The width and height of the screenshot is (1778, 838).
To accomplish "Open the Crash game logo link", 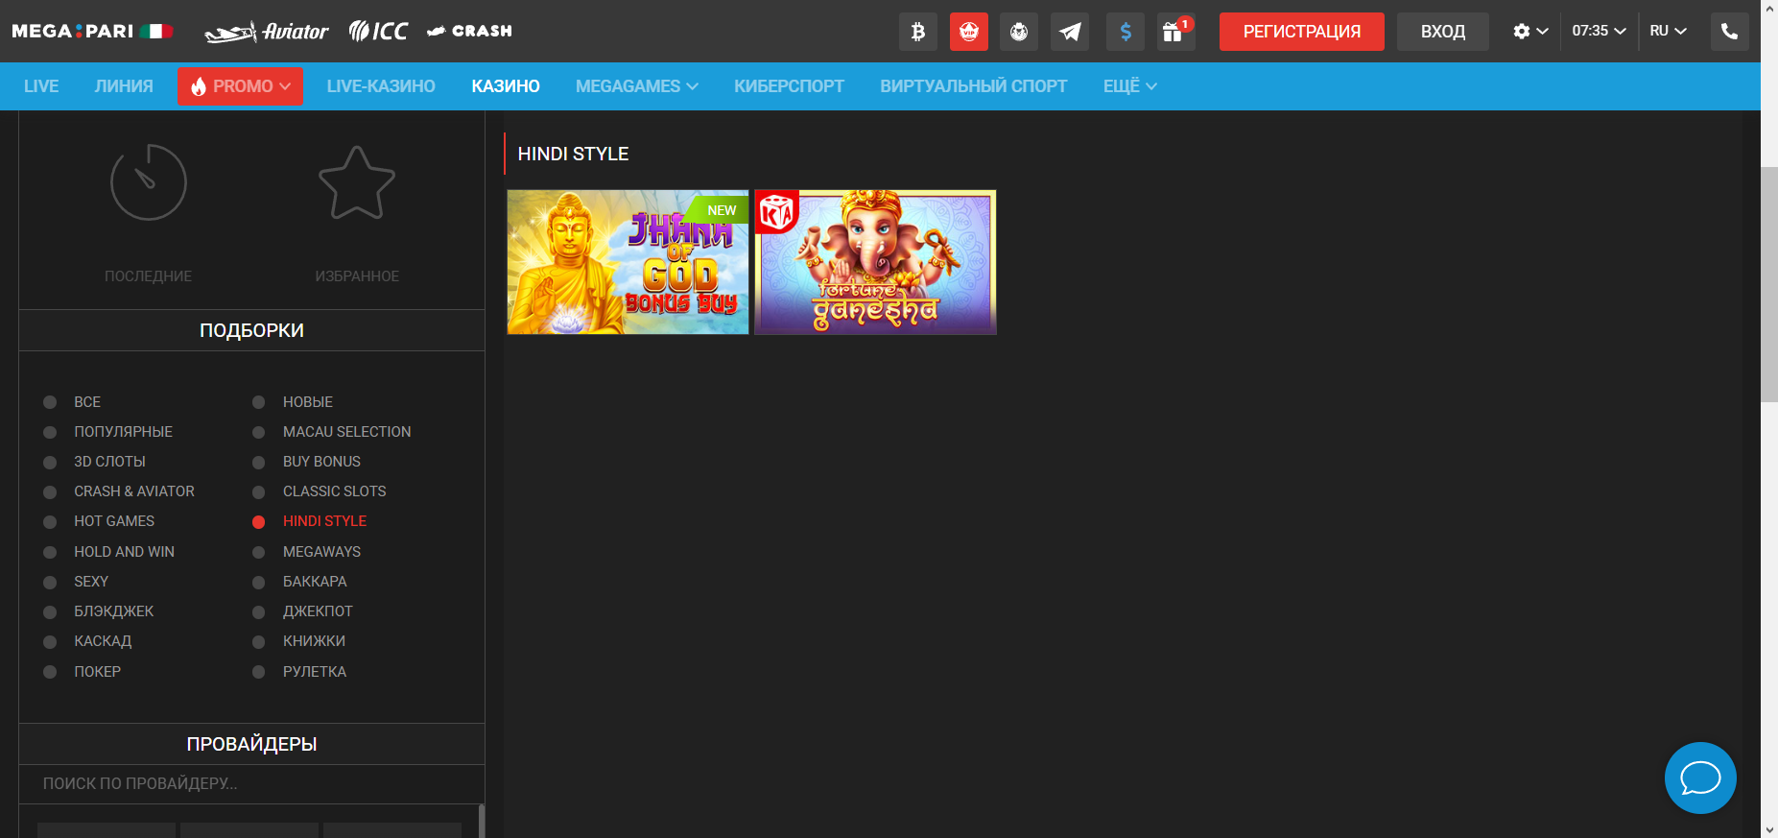I will coord(469,31).
